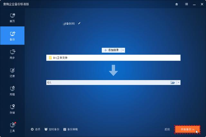Click the backup task name 备份(8)
The width and height of the screenshot is (206, 137).
[69, 23]
